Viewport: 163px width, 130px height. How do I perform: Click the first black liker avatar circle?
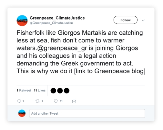coord(53,91)
